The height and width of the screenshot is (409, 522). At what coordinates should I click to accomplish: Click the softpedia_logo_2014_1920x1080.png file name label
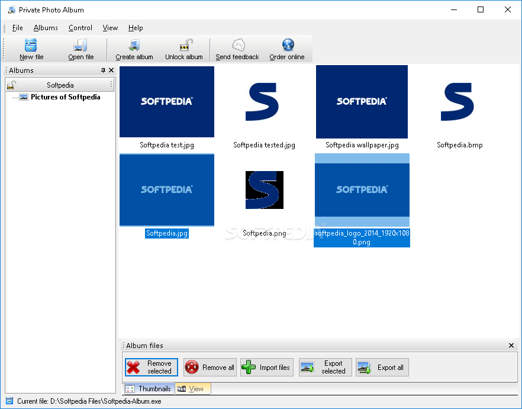point(362,237)
